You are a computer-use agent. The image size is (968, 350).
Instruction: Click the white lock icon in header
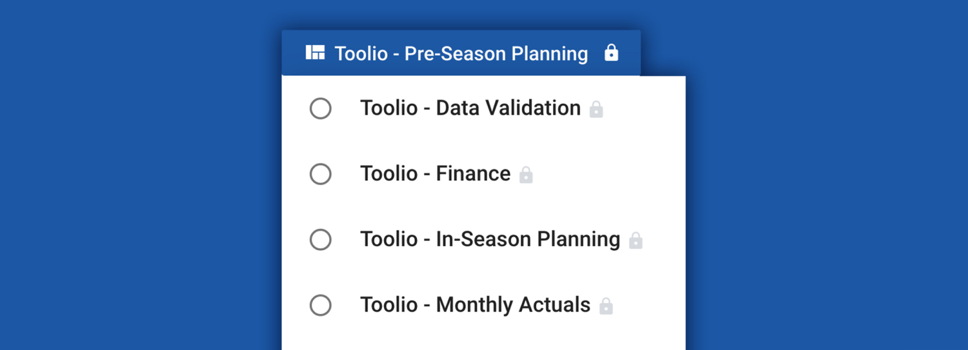click(611, 53)
